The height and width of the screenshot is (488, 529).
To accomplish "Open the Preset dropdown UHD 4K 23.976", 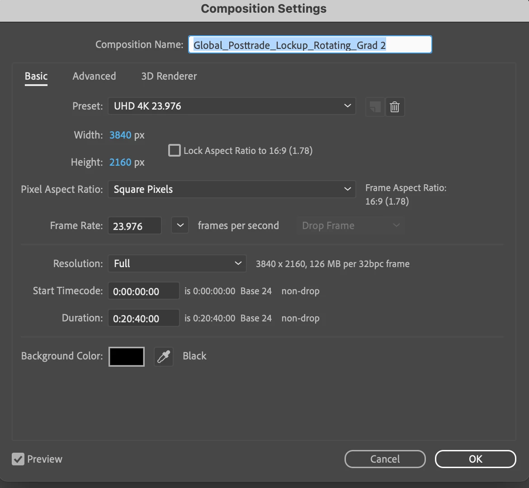I will [232, 106].
